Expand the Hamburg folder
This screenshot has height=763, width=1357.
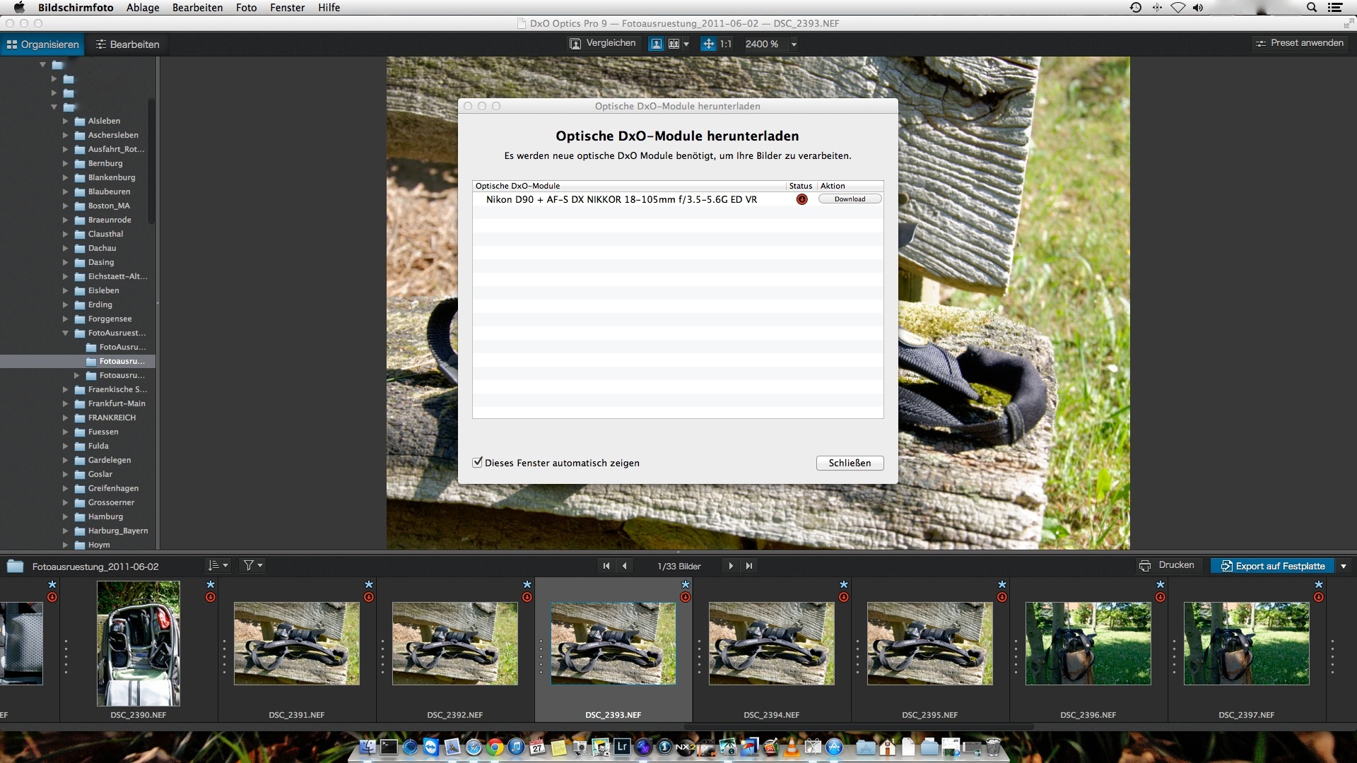(65, 516)
